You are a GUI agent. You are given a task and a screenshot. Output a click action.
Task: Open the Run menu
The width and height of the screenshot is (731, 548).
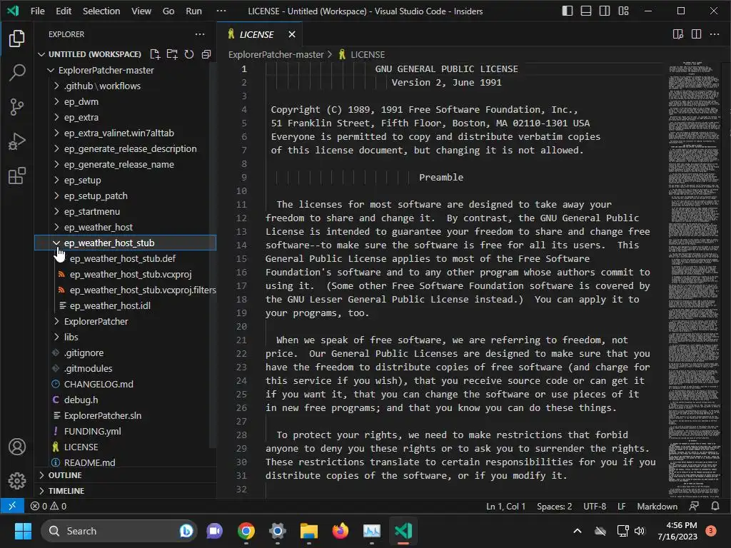point(194,11)
